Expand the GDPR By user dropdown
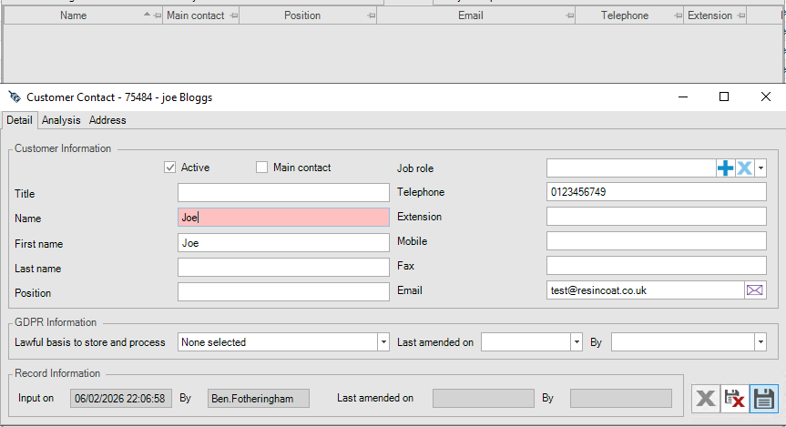The image size is (786, 427). tap(760, 342)
